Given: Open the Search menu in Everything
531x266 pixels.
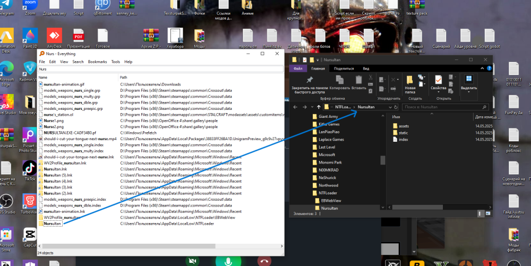Looking at the screenshot, I should tap(78, 62).
